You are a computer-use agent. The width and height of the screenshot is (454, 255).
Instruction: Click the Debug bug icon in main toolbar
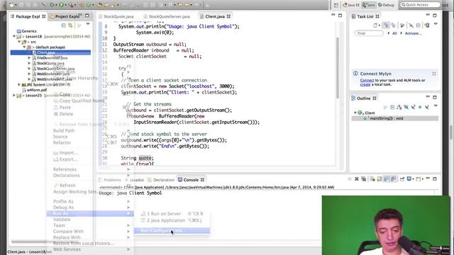coord(52,5)
